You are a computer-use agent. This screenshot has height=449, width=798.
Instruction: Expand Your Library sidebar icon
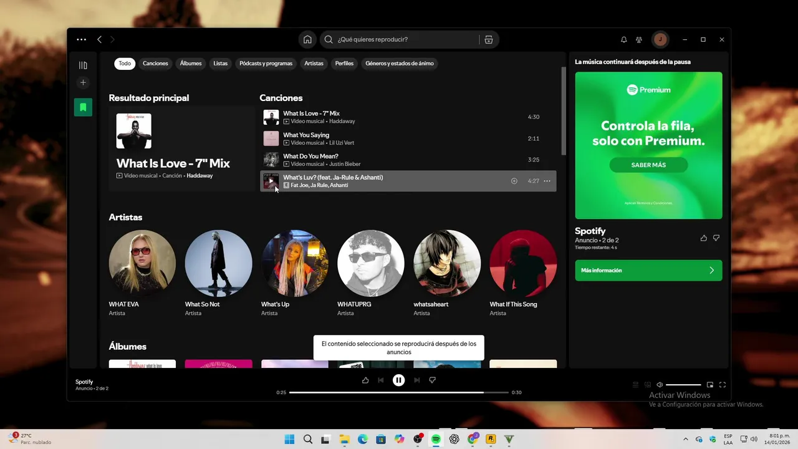tap(83, 65)
